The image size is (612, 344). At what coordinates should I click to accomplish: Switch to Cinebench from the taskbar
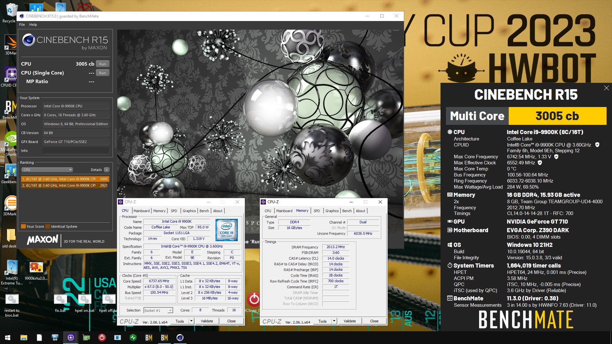pyautogui.click(x=180, y=338)
